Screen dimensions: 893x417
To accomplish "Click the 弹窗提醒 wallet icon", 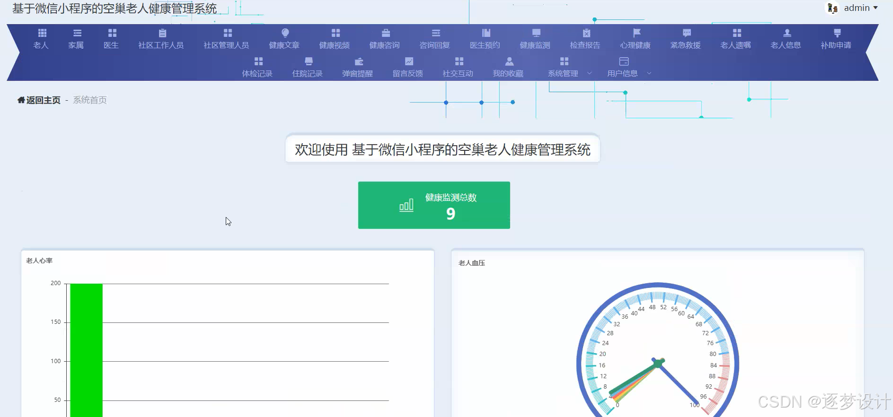I will (359, 61).
